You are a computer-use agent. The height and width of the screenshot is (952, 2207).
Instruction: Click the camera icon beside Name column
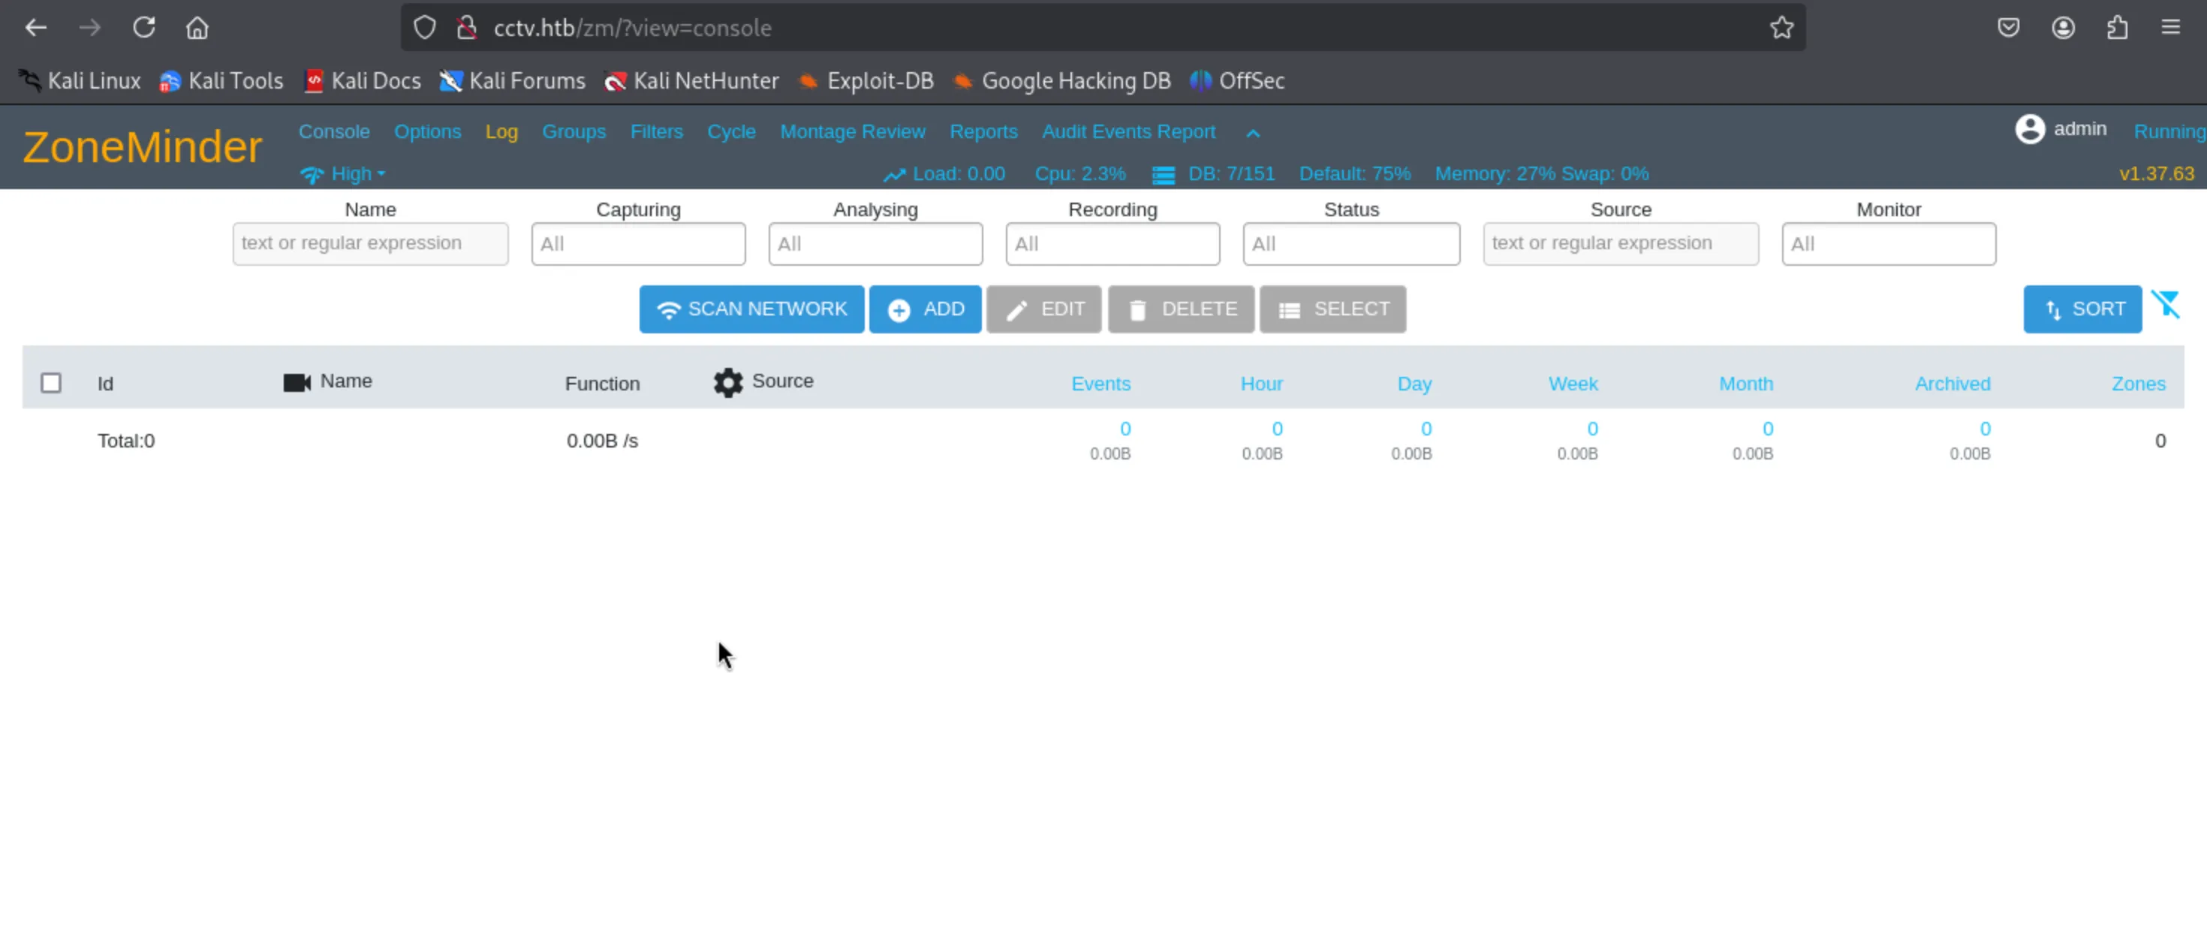pyautogui.click(x=297, y=382)
